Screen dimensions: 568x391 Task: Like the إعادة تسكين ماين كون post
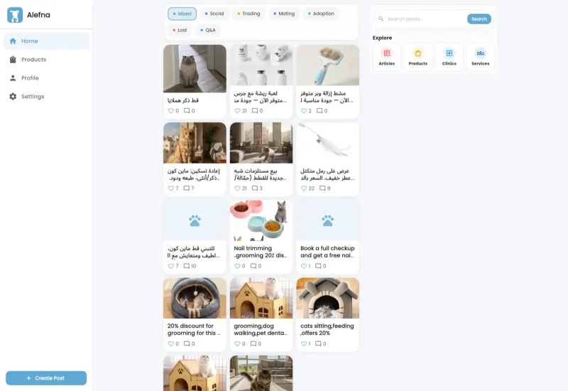tap(170, 188)
